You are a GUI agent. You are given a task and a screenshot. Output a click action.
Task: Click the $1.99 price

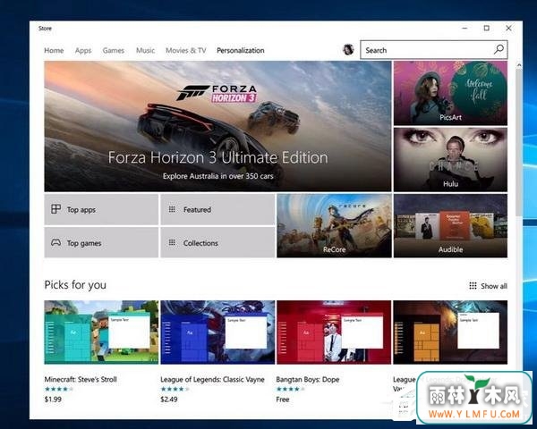(53, 400)
